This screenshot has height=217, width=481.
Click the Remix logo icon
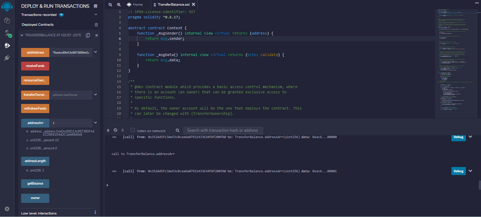click(x=7, y=7)
